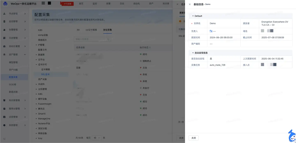Expand the IP管理 tree arrow
The width and height of the screenshot is (296, 143).
pyautogui.click(x=36, y=45)
